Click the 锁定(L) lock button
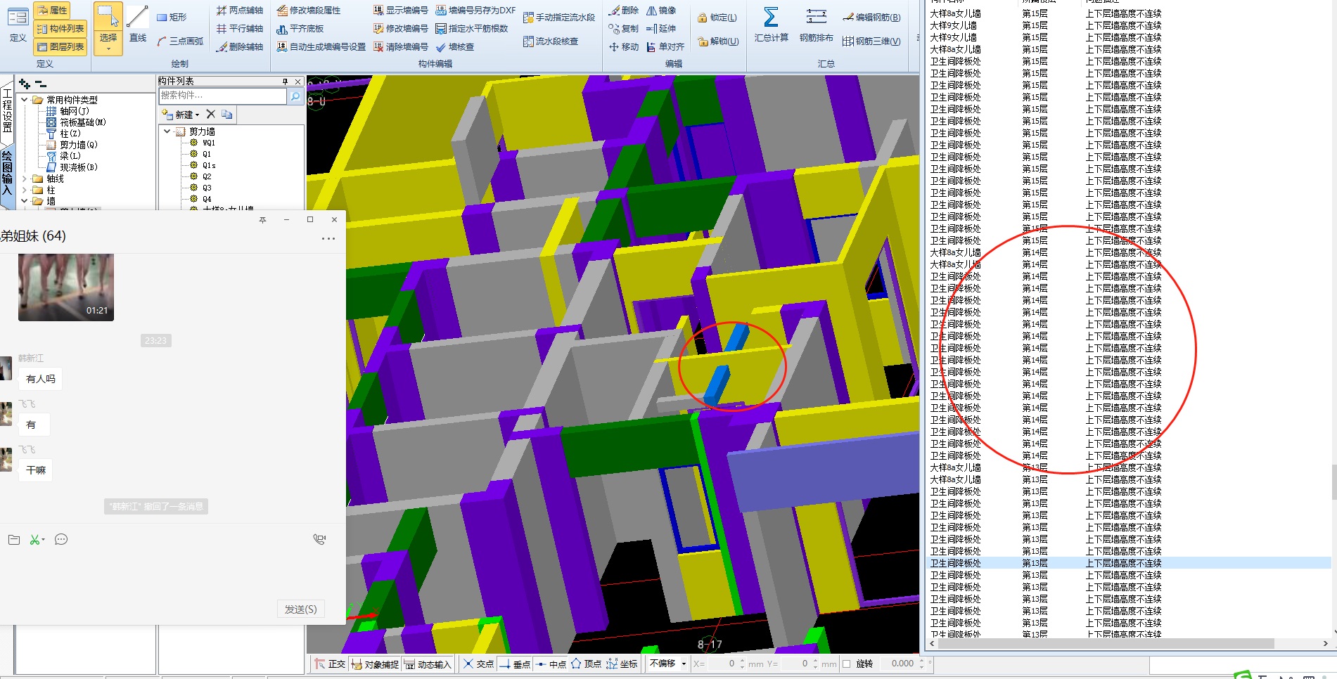The width and height of the screenshot is (1337, 679). 717,18
